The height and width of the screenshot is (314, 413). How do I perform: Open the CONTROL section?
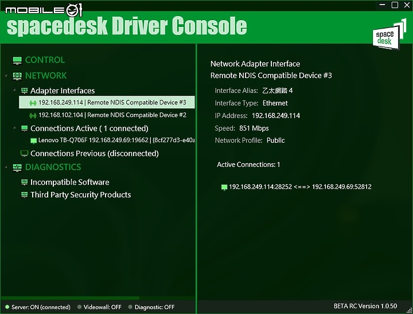pyautogui.click(x=45, y=60)
